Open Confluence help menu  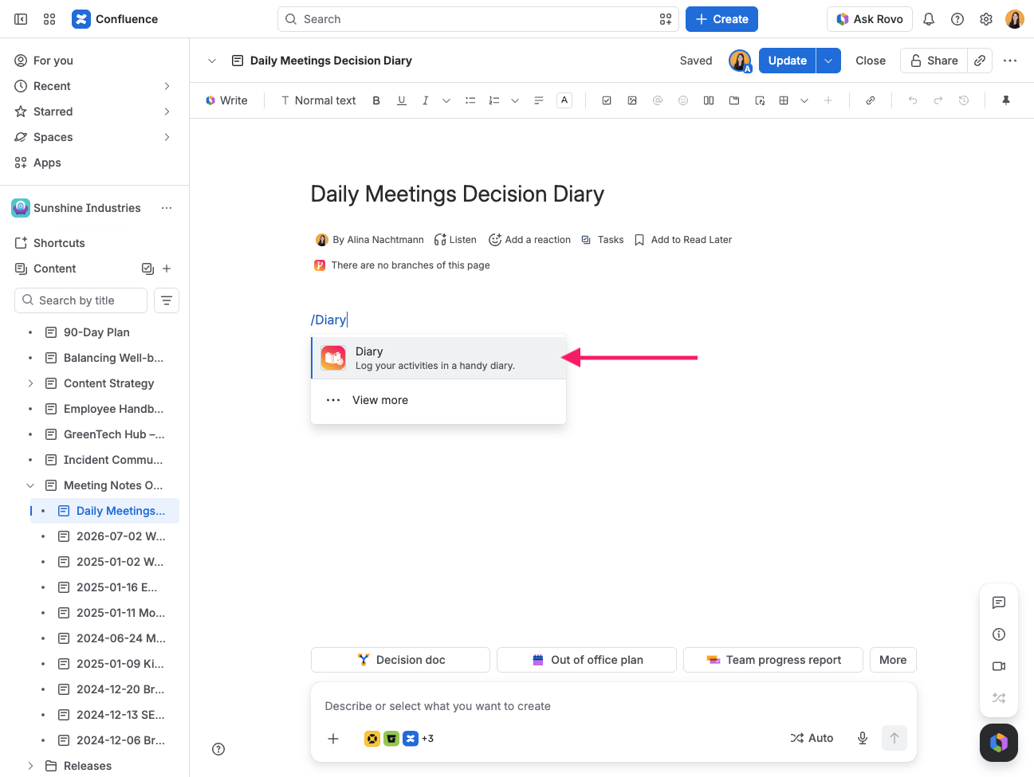(x=957, y=19)
